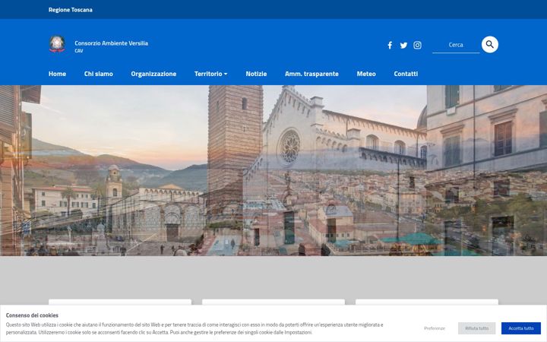Open the Instagram social link
The width and height of the screenshot is (547, 342).
(x=417, y=45)
